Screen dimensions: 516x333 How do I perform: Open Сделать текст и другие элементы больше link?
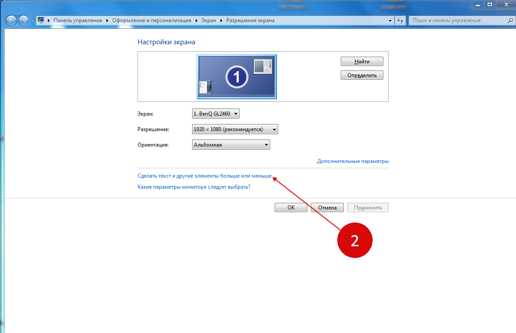point(205,176)
